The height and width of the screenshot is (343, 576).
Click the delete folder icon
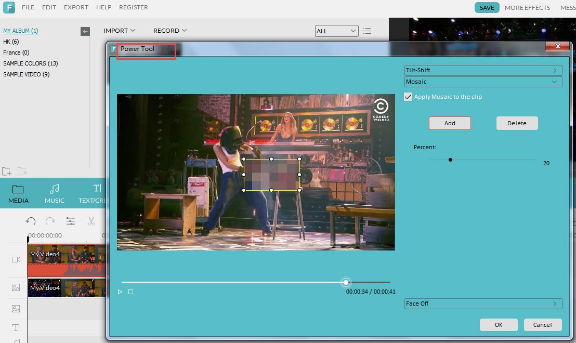pos(22,171)
